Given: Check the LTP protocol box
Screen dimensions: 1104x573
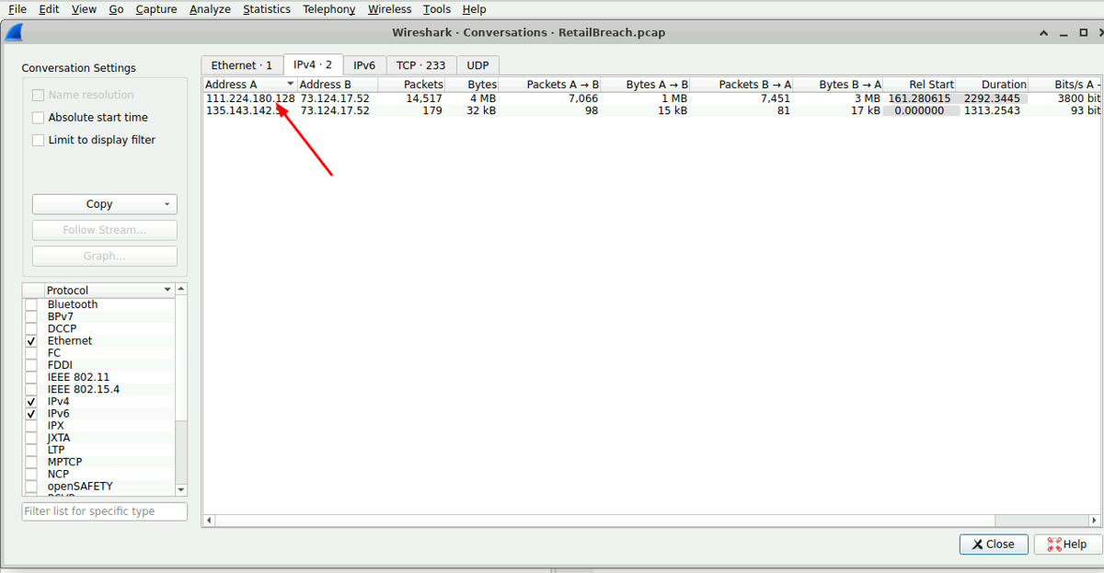Looking at the screenshot, I should click(x=31, y=450).
